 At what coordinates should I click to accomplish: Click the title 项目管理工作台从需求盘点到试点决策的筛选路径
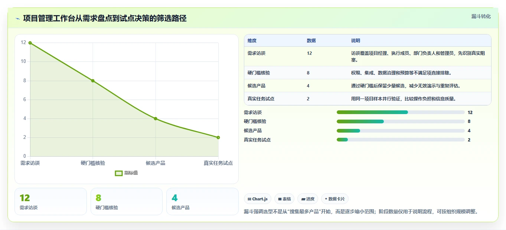click(x=105, y=18)
